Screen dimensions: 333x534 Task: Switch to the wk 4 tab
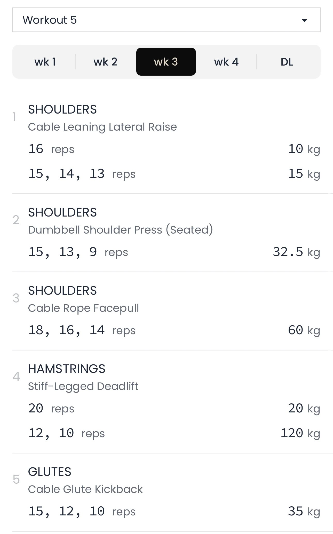pyautogui.click(x=226, y=62)
